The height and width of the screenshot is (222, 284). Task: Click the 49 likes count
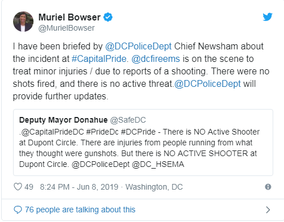(29, 187)
